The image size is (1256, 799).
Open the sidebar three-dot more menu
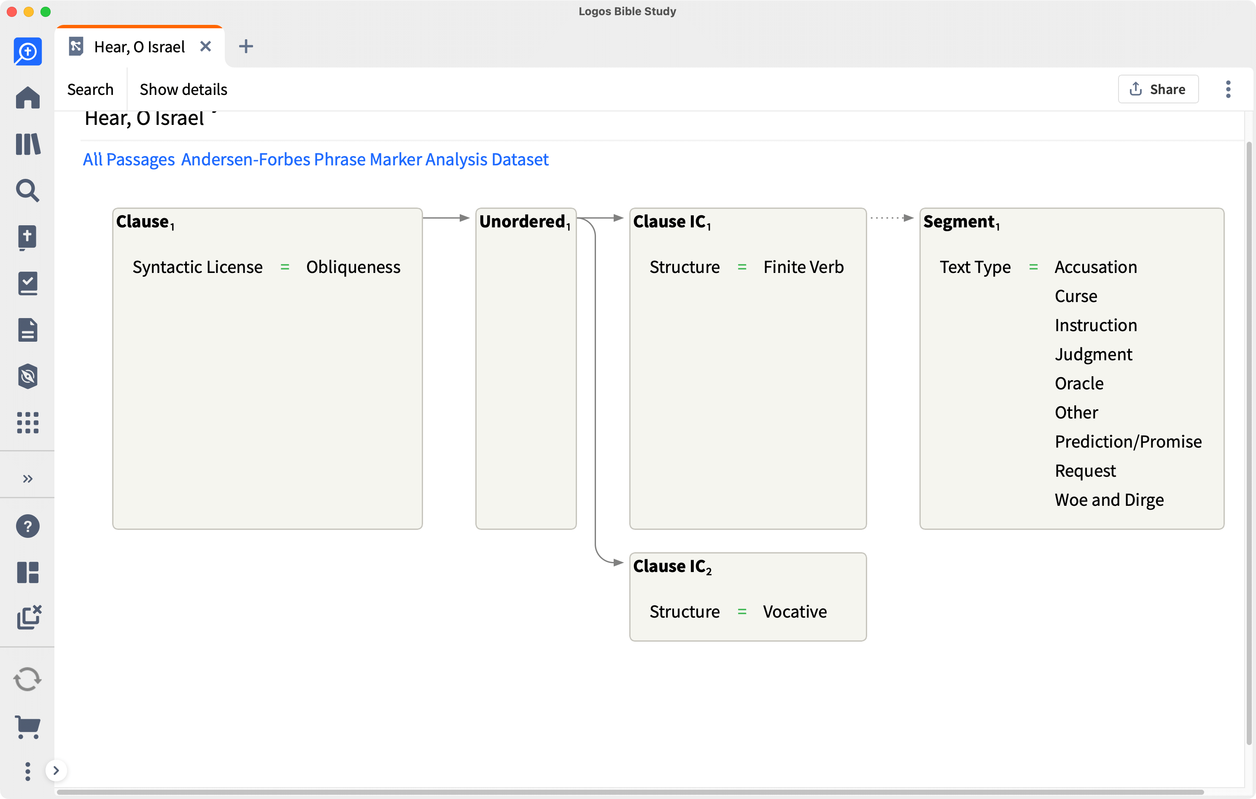[28, 771]
